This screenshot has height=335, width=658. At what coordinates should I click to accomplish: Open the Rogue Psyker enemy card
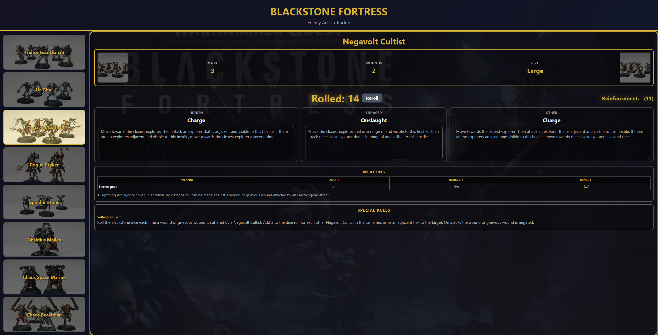(44, 165)
